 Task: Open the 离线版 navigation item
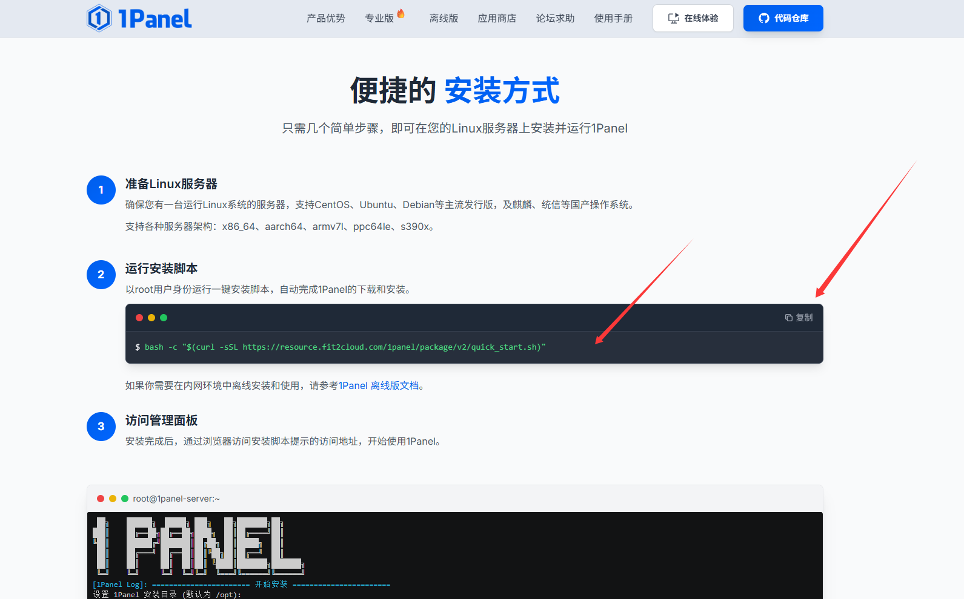pos(444,18)
